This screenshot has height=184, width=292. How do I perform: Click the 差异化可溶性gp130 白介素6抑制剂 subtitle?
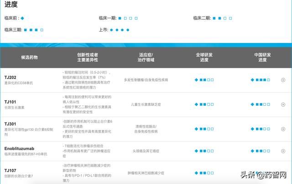point(29,132)
